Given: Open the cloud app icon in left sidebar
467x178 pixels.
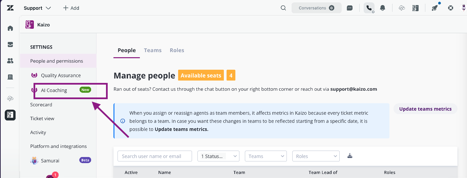Looking at the screenshot, I should [x=10, y=98].
